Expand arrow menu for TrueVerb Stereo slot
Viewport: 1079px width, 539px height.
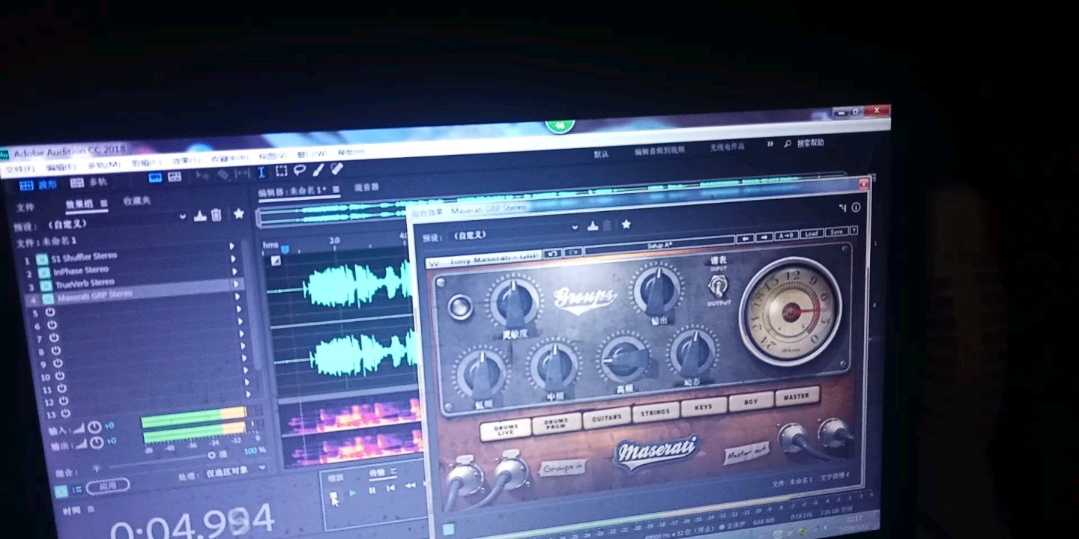(x=235, y=272)
